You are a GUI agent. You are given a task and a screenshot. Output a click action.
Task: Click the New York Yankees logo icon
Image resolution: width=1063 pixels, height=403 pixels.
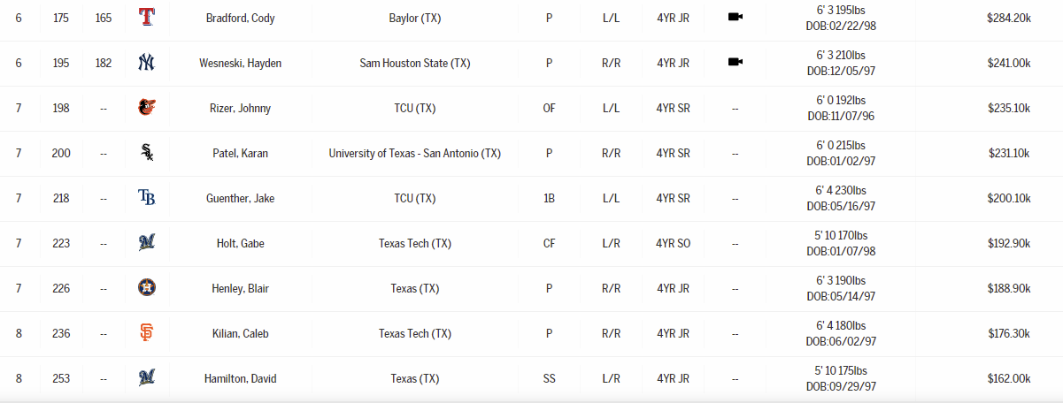(x=146, y=63)
